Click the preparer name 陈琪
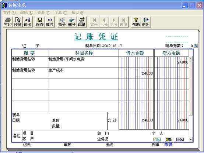 pos(168,145)
